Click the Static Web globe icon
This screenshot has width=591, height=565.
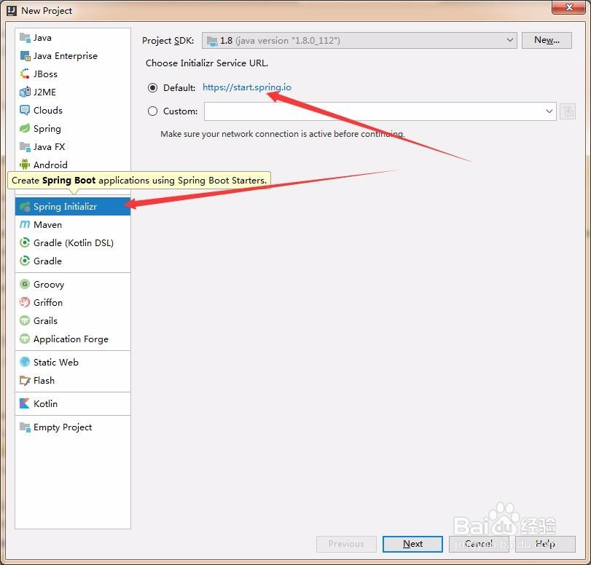pos(25,362)
